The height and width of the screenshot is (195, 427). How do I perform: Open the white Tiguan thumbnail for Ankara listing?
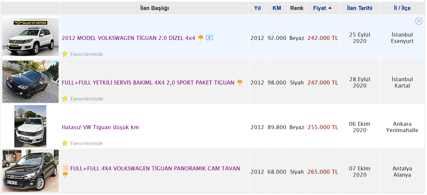[30, 126]
